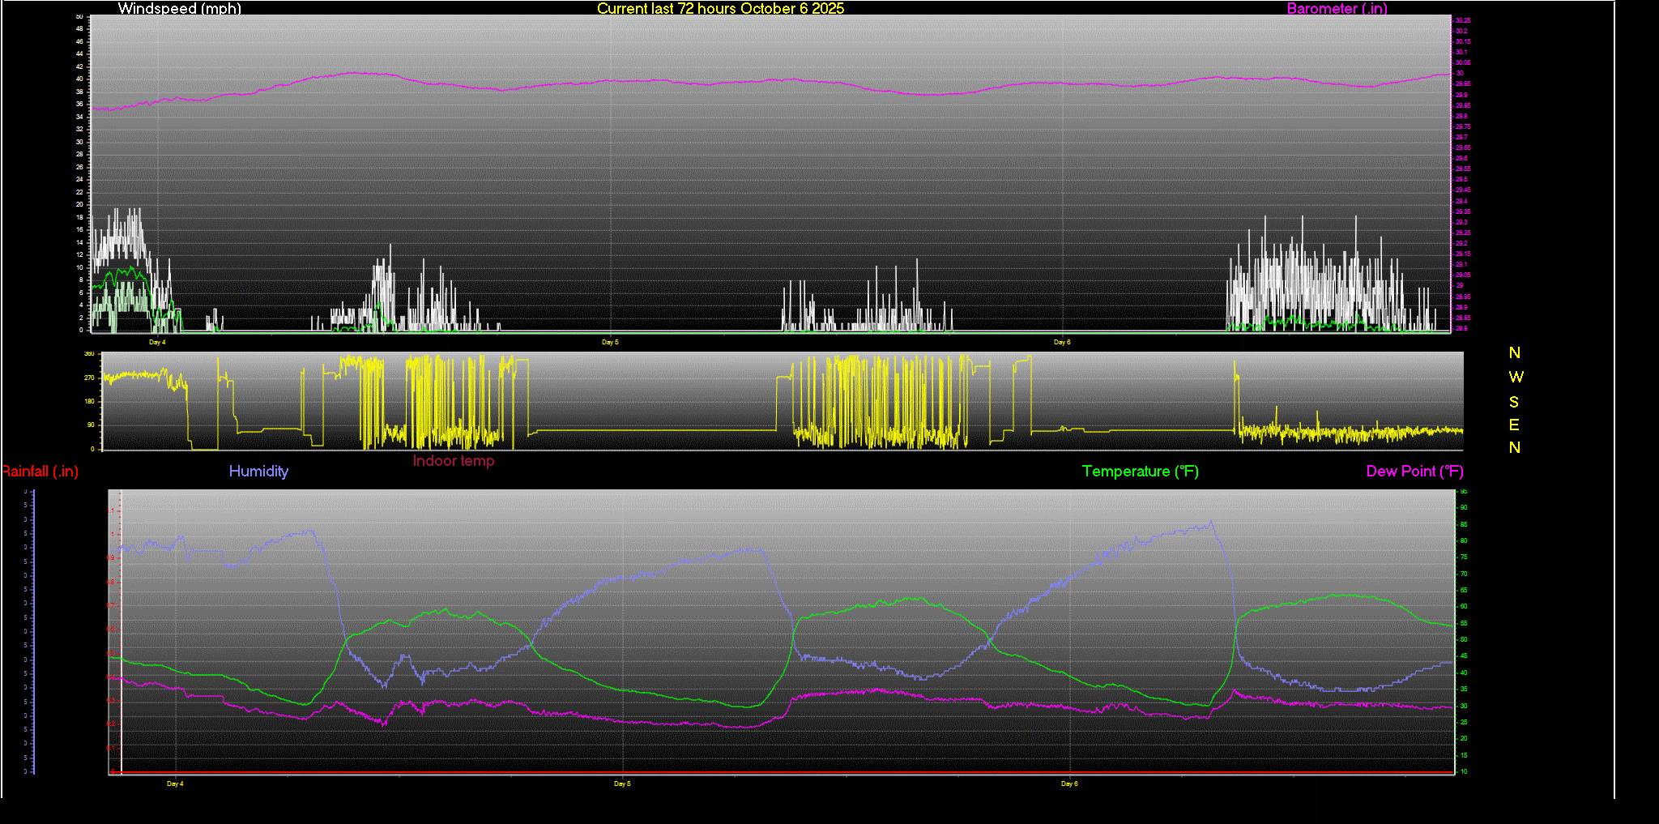Click Day 6 marker on windspeed chart
The height and width of the screenshot is (824, 1659).
pos(1062,343)
